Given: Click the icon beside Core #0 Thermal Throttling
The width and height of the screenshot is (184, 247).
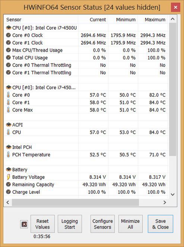Looking at the screenshot, I should pos(8,65).
